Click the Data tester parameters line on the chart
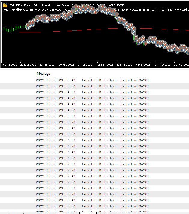The height and width of the screenshot is (214, 189). [96, 10]
